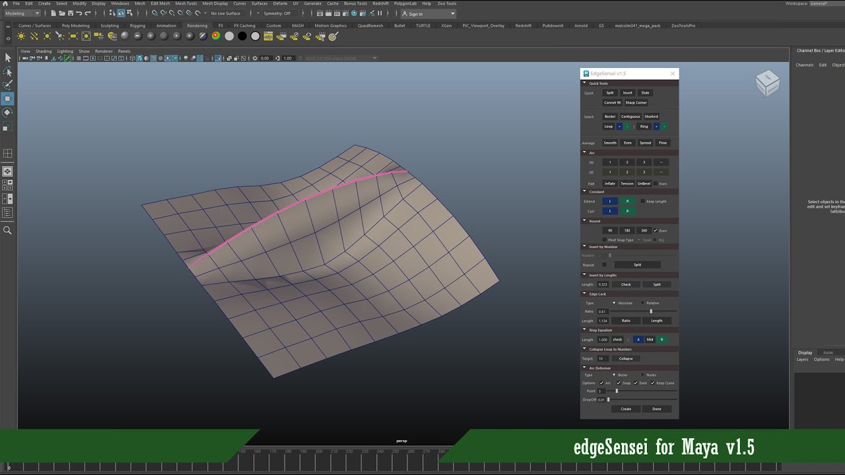Click the IPR render clapper icon
The height and width of the screenshot is (475, 845).
337,13
